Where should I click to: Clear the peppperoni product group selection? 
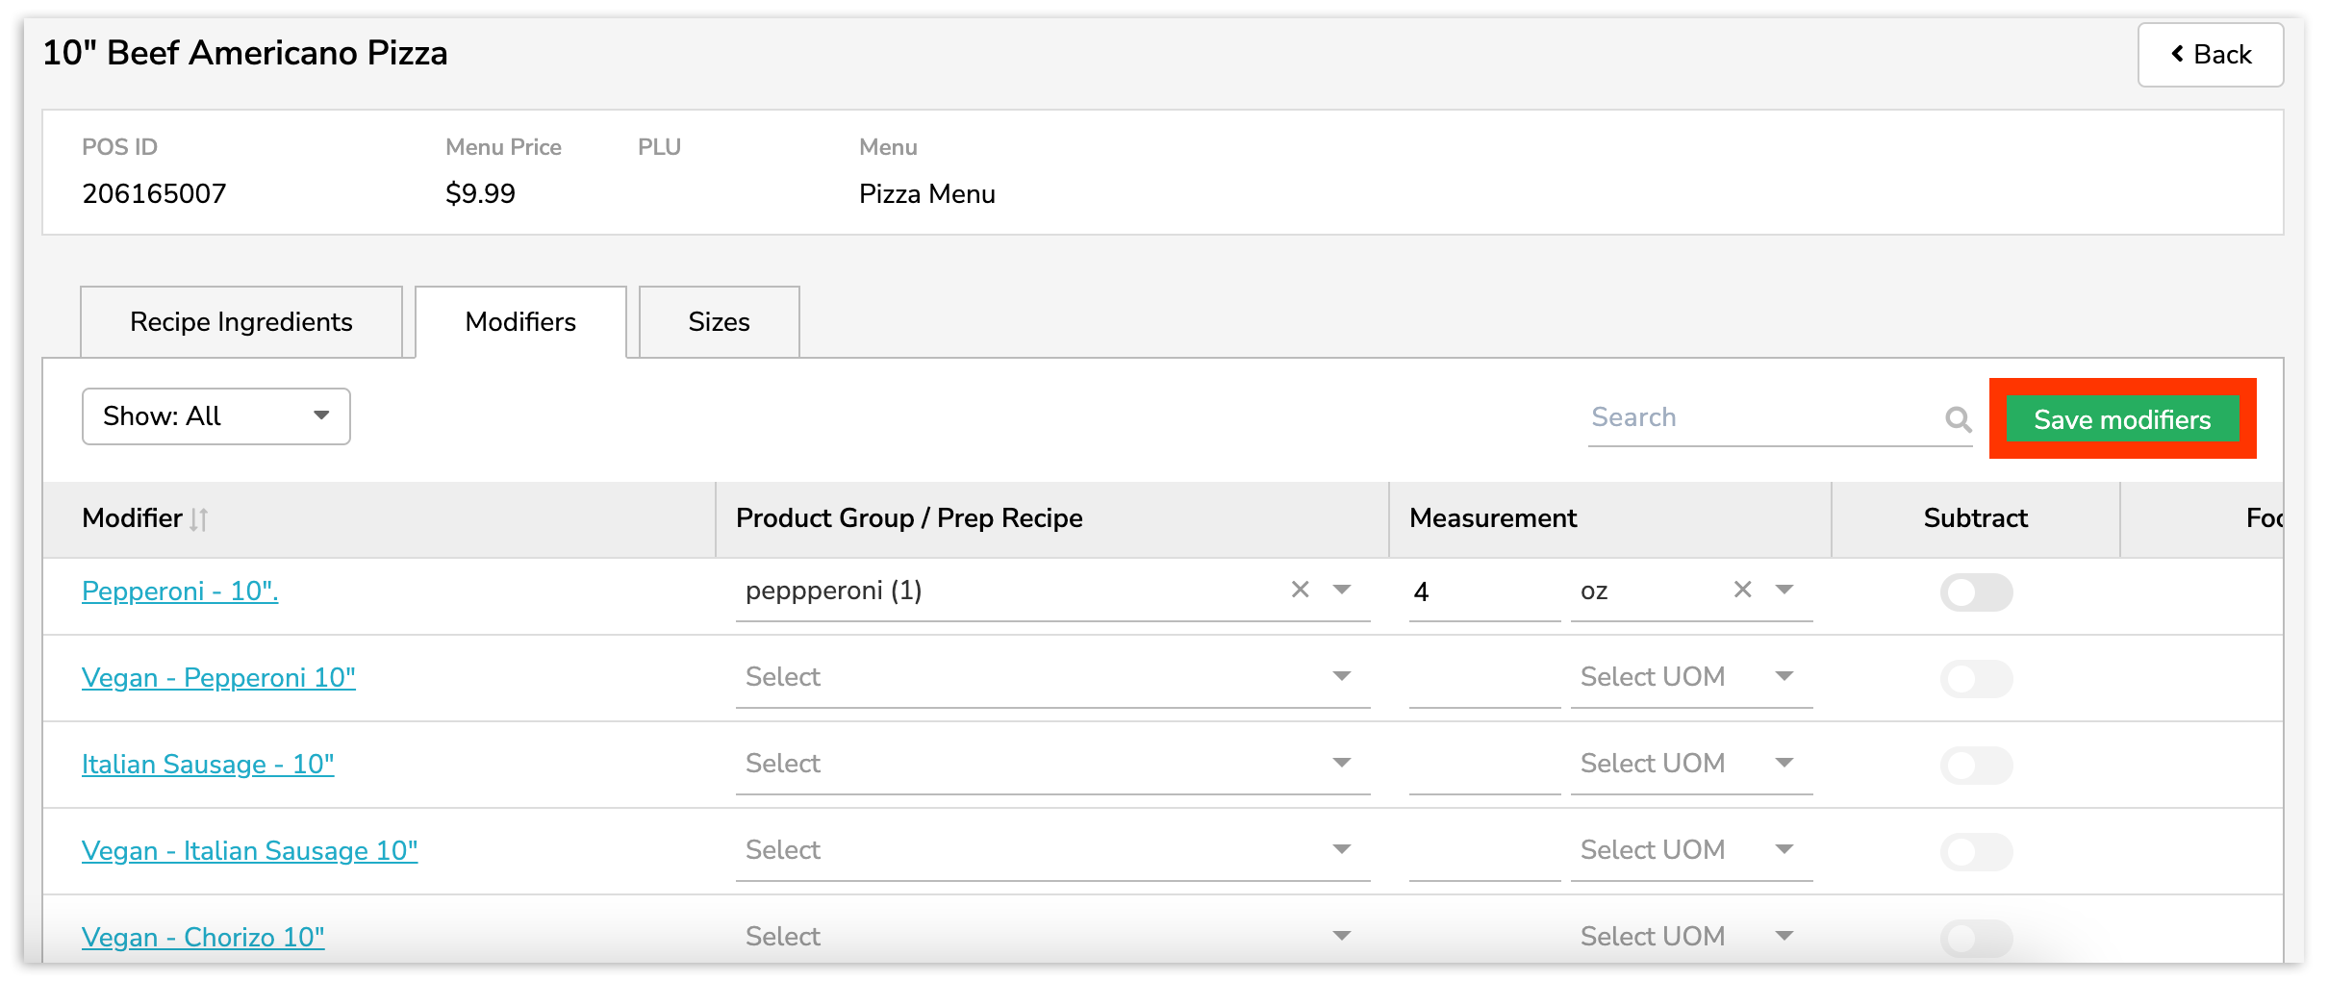coord(1300,590)
